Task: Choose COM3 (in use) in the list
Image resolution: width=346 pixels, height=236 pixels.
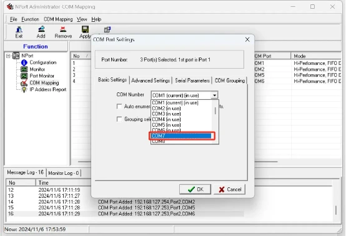Action: click(181, 114)
